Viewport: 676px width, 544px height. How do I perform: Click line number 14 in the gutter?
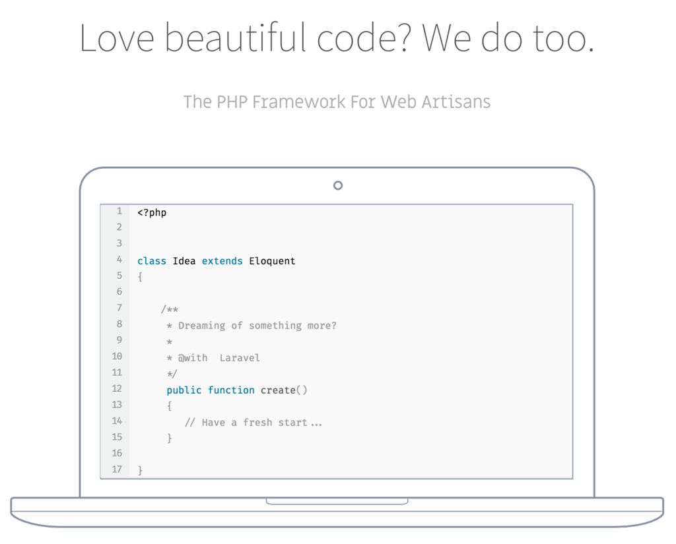[x=117, y=421]
